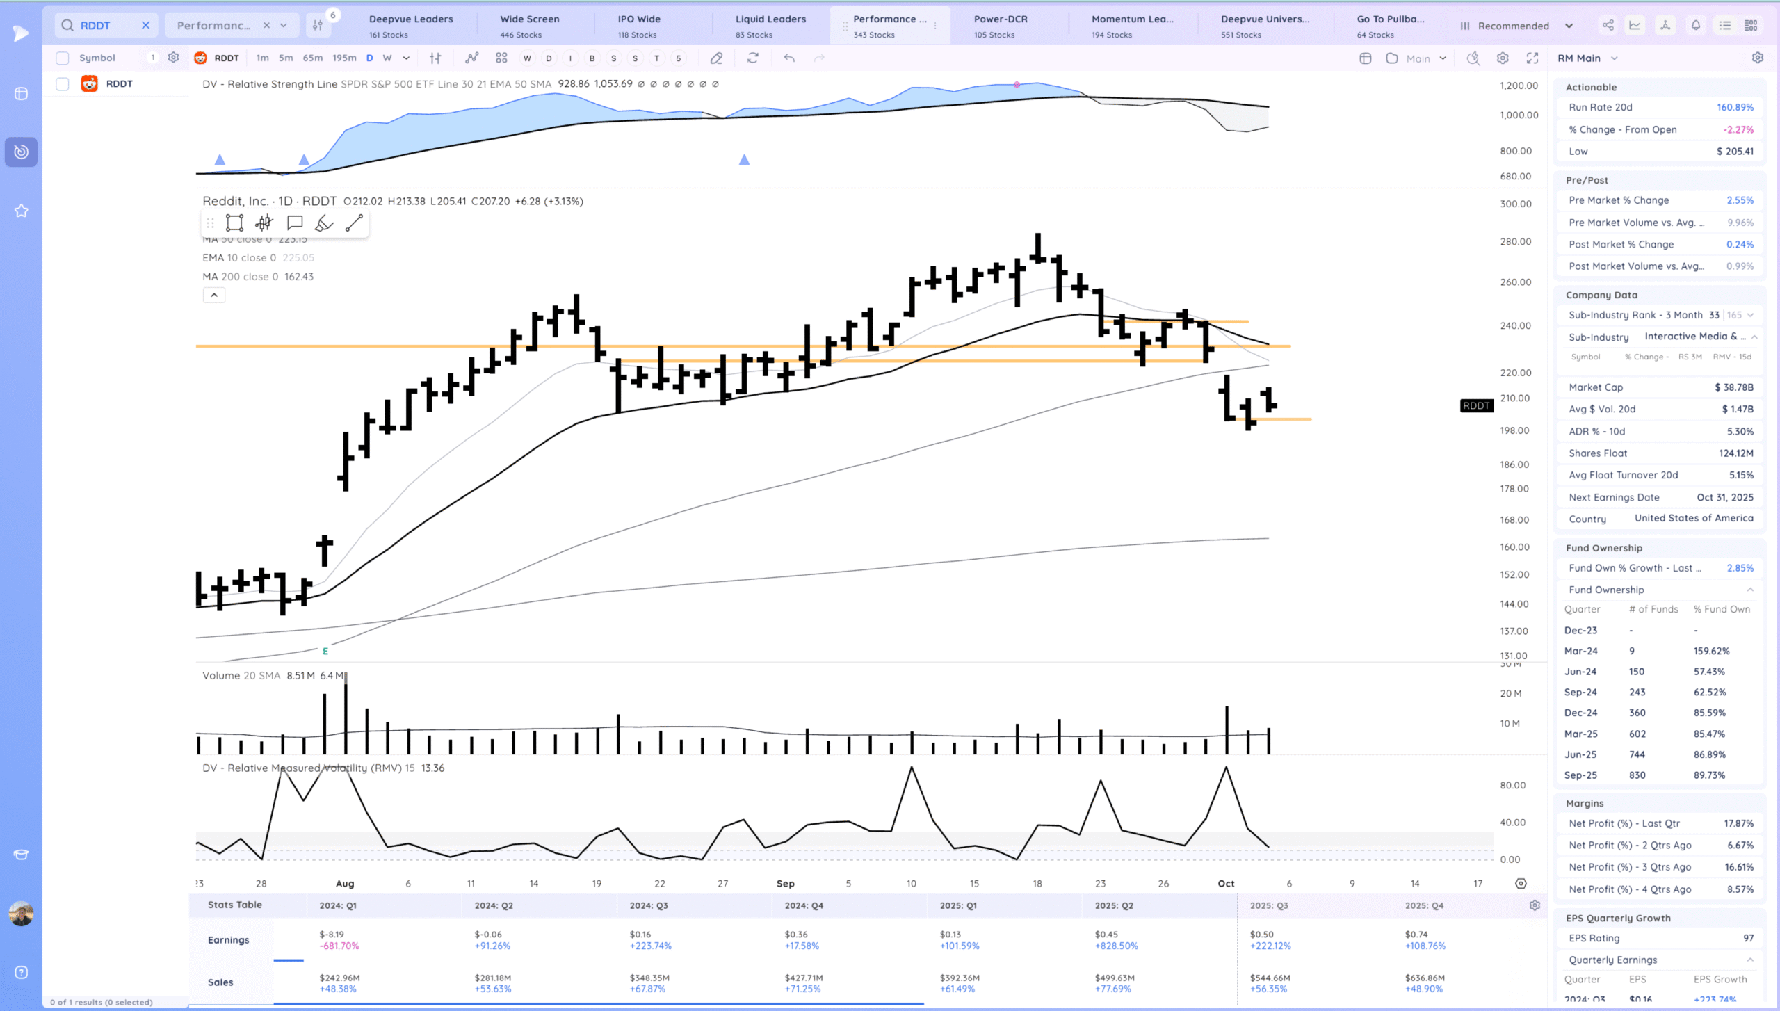Open the share icon in top toolbar
The height and width of the screenshot is (1011, 1780).
(x=1608, y=26)
